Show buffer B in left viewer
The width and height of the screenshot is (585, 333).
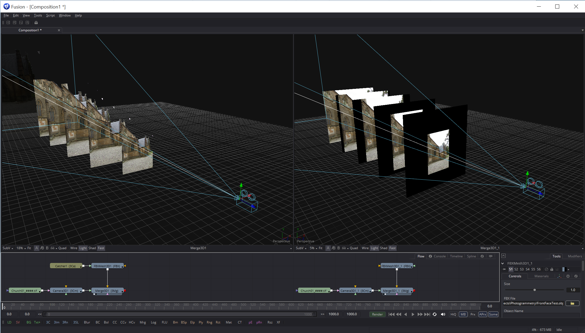coord(47,248)
